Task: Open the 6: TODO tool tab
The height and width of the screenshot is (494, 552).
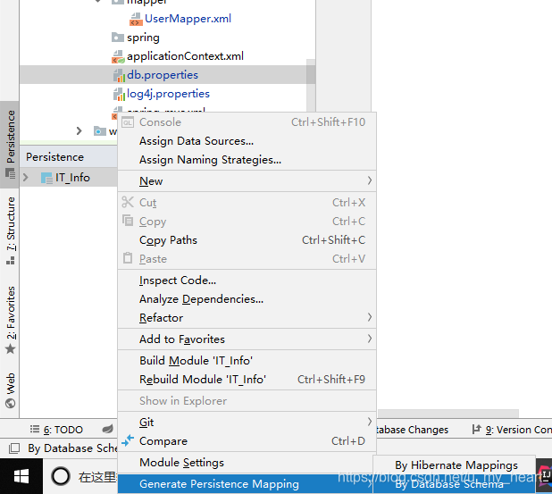Action: point(56,429)
